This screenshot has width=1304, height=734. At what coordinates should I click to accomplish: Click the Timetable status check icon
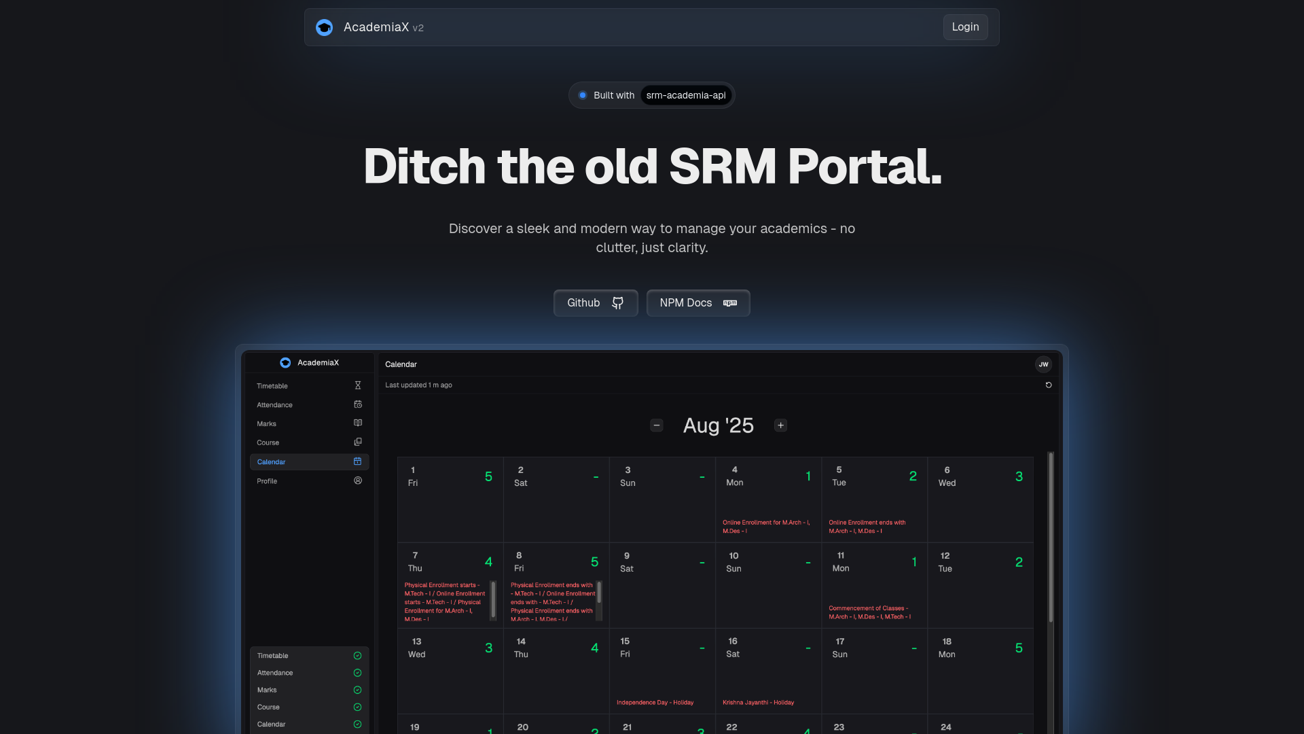(357, 656)
